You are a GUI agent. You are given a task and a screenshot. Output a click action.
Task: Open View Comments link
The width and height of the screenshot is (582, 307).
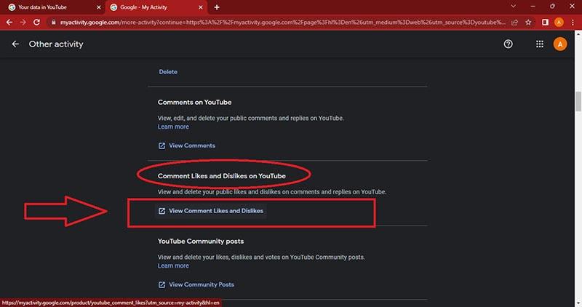point(191,145)
